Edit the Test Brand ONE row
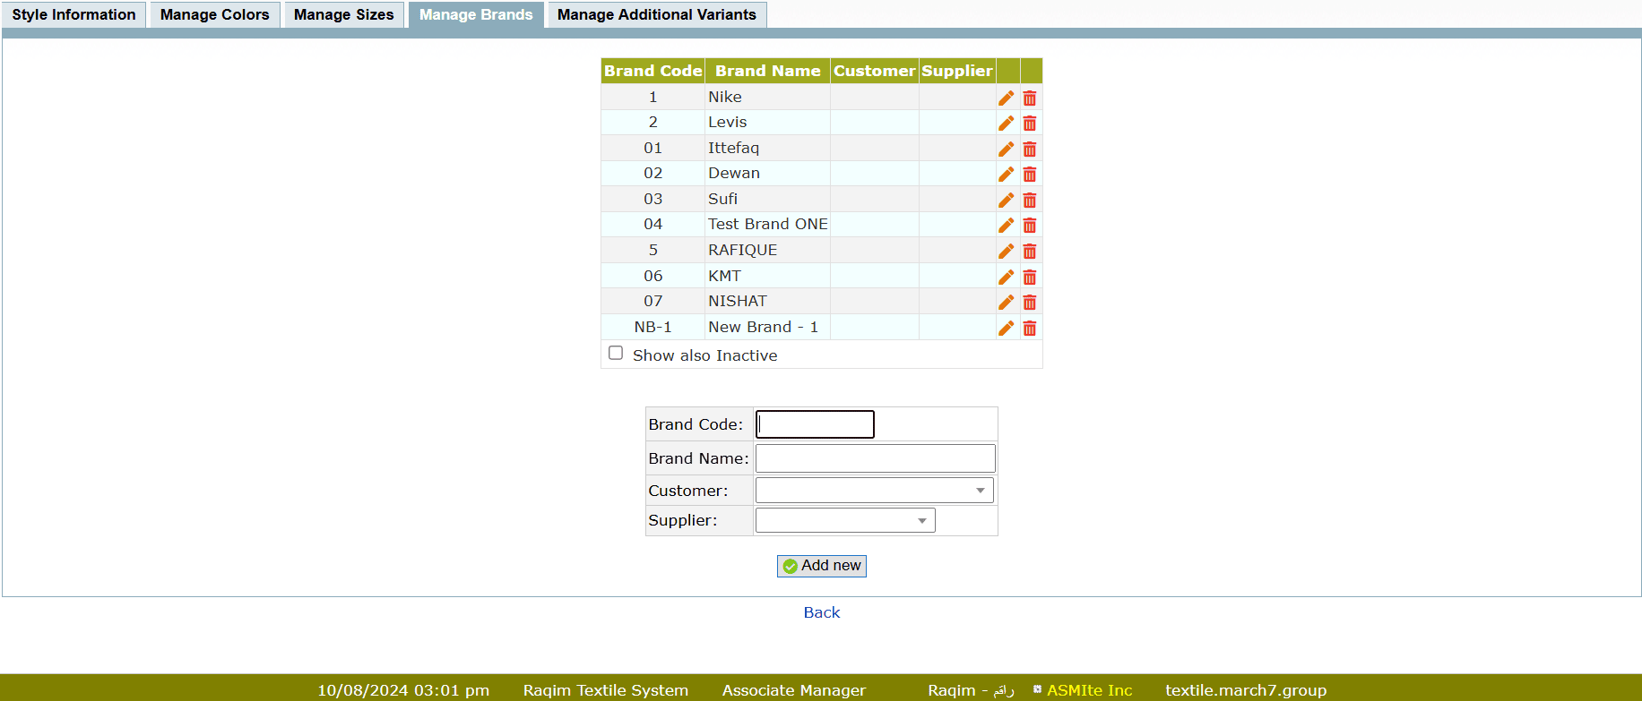 pyautogui.click(x=1006, y=226)
